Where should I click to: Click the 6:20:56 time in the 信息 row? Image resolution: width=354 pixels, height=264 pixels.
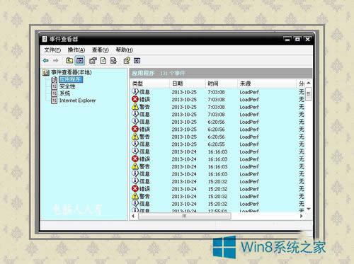click(x=216, y=122)
